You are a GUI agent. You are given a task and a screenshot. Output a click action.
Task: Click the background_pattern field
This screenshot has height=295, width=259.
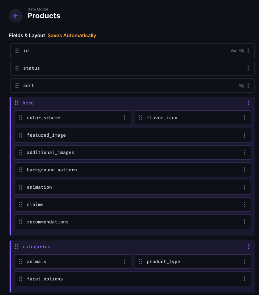coord(133,170)
